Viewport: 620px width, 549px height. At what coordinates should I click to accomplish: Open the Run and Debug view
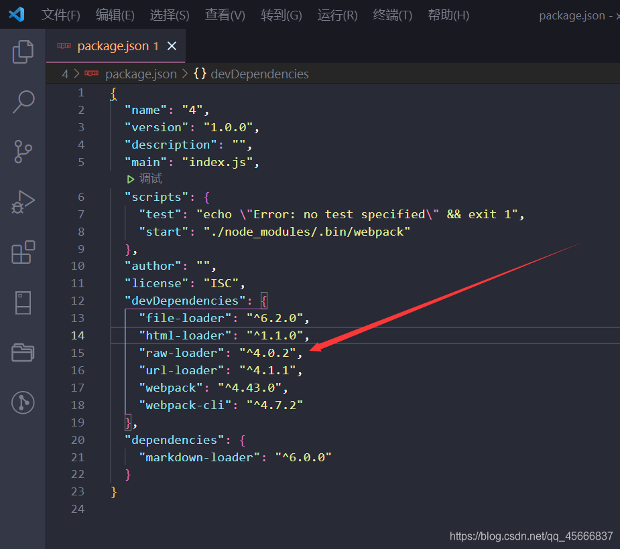[23, 202]
